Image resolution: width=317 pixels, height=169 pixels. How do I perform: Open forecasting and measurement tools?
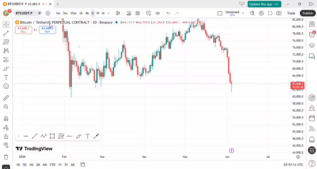(x=6, y=60)
